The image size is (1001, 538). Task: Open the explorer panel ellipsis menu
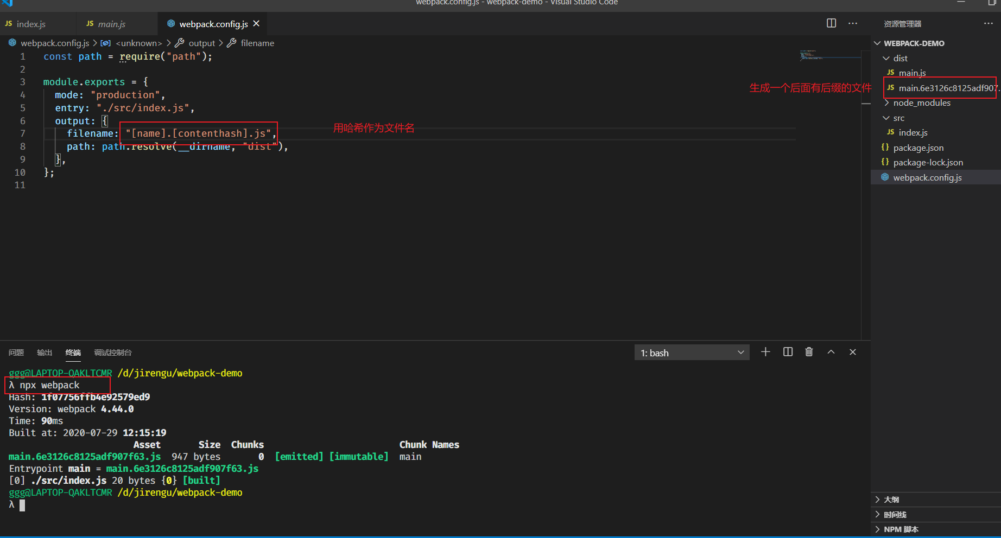point(988,23)
